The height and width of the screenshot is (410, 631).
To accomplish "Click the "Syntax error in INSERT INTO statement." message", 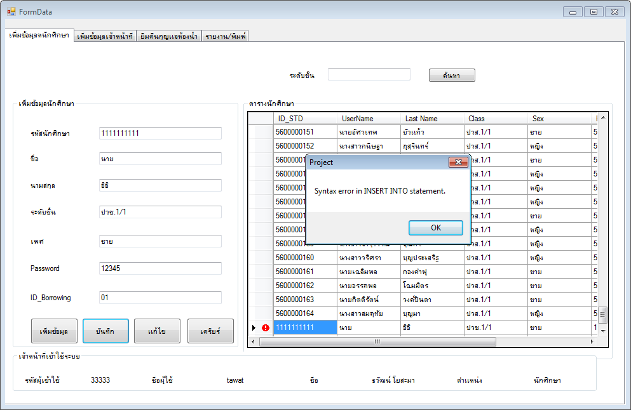I will click(x=380, y=191).
